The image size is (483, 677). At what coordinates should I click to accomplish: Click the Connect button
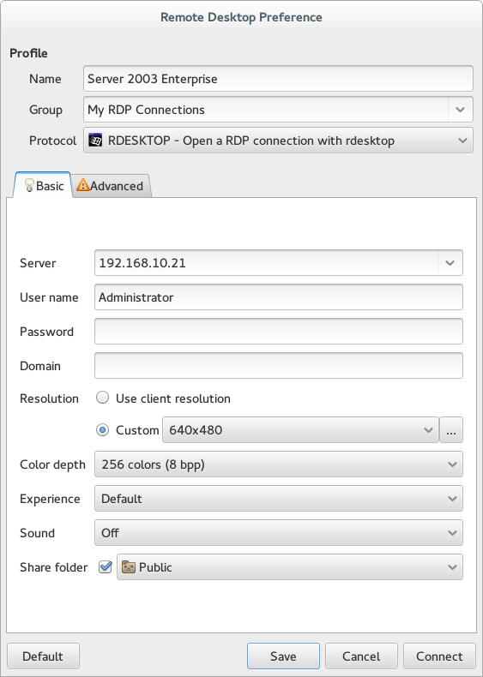439,656
